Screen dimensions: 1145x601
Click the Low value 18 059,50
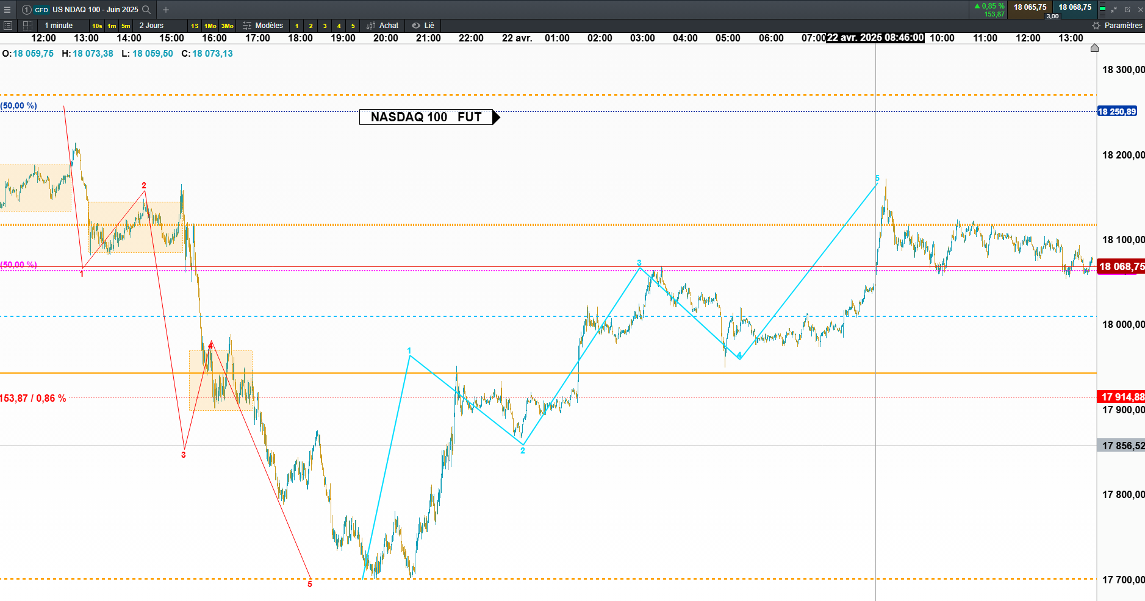pos(153,54)
